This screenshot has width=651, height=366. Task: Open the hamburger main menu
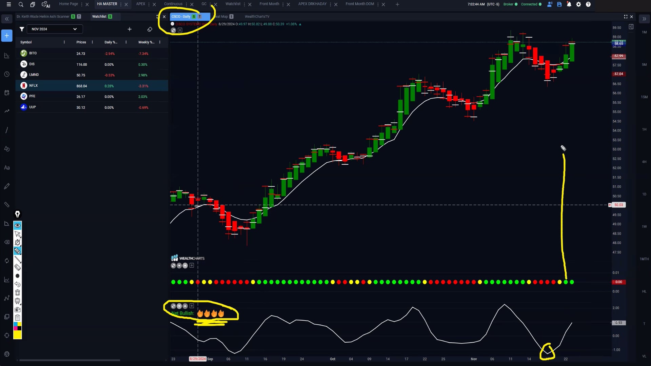coord(9,4)
